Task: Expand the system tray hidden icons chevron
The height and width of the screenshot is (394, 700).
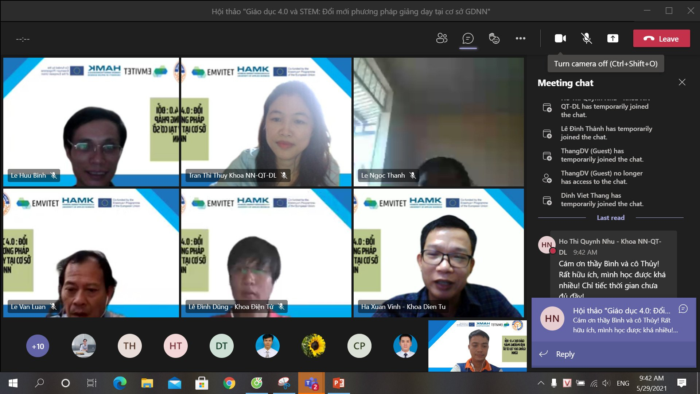Action: pyautogui.click(x=541, y=383)
